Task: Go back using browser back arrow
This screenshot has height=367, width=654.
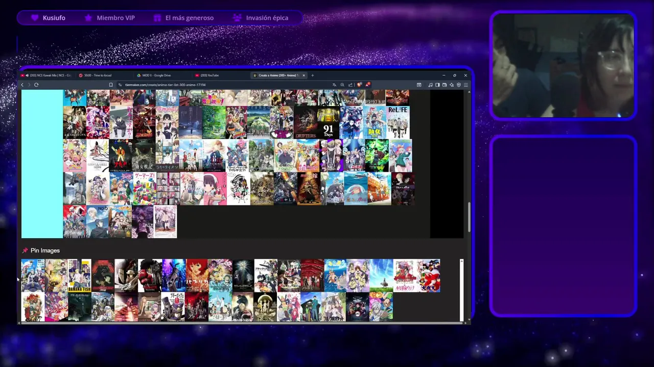Action: pyautogui.click(x=22, y=85)
